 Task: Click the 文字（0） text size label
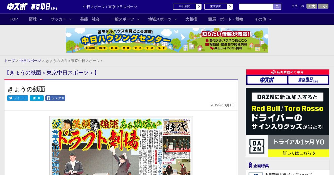click(298, 6)
